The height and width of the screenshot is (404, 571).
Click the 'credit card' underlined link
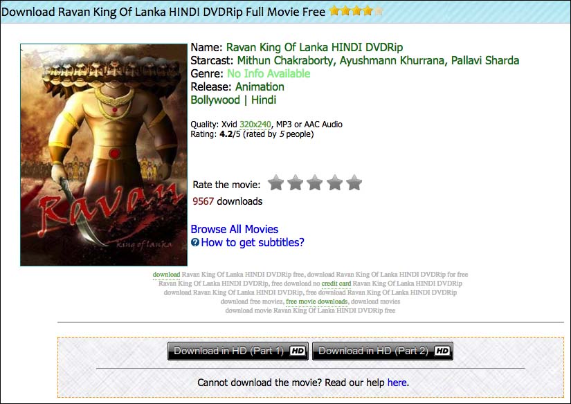[x=336, y=284]
